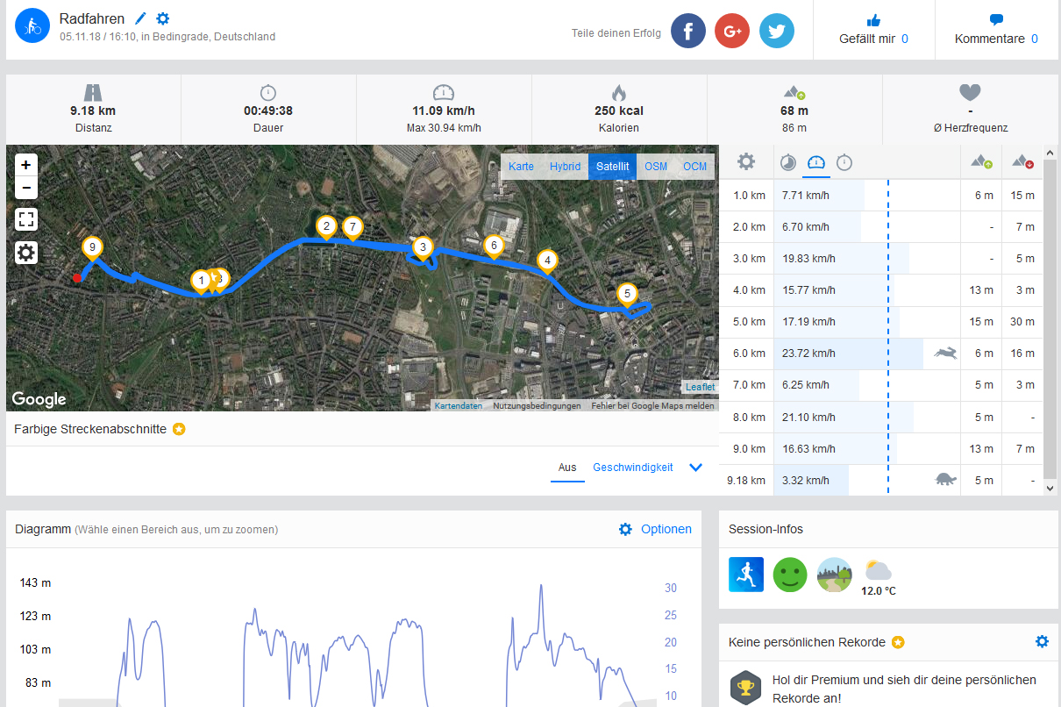1061x707 pixels.
Task: Open the map in fullscreen mode
Action: 26,219
